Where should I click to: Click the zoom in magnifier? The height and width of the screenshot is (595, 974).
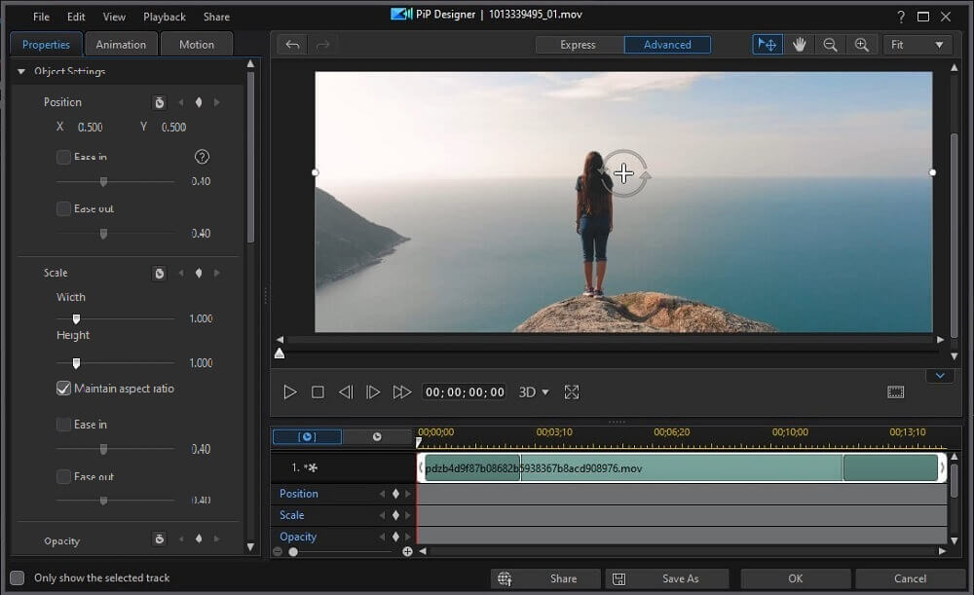[861, 45]
